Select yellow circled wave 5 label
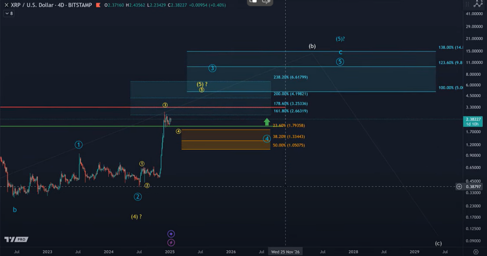 [x=202, y=90]
